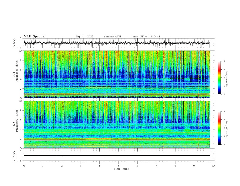Select the date text "Sep. 4 , 2022"
The image size is (240, 186).
tap(85, 36)
